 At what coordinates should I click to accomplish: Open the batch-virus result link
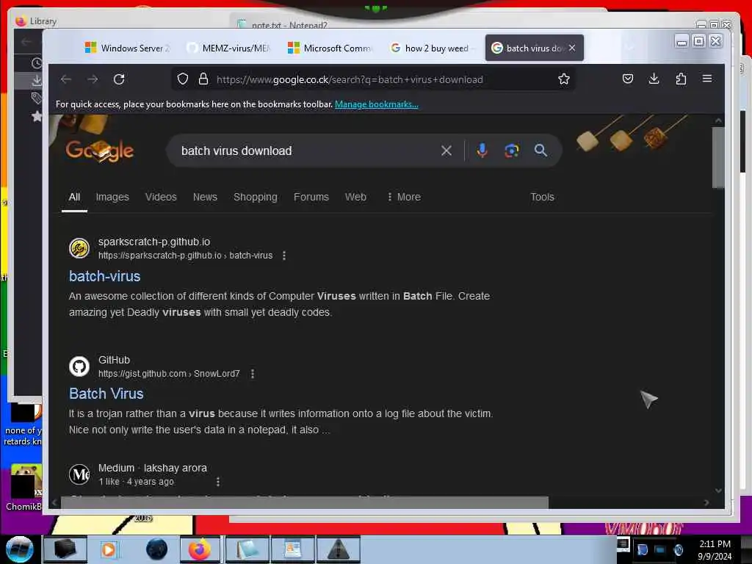[x=104, y=276]
